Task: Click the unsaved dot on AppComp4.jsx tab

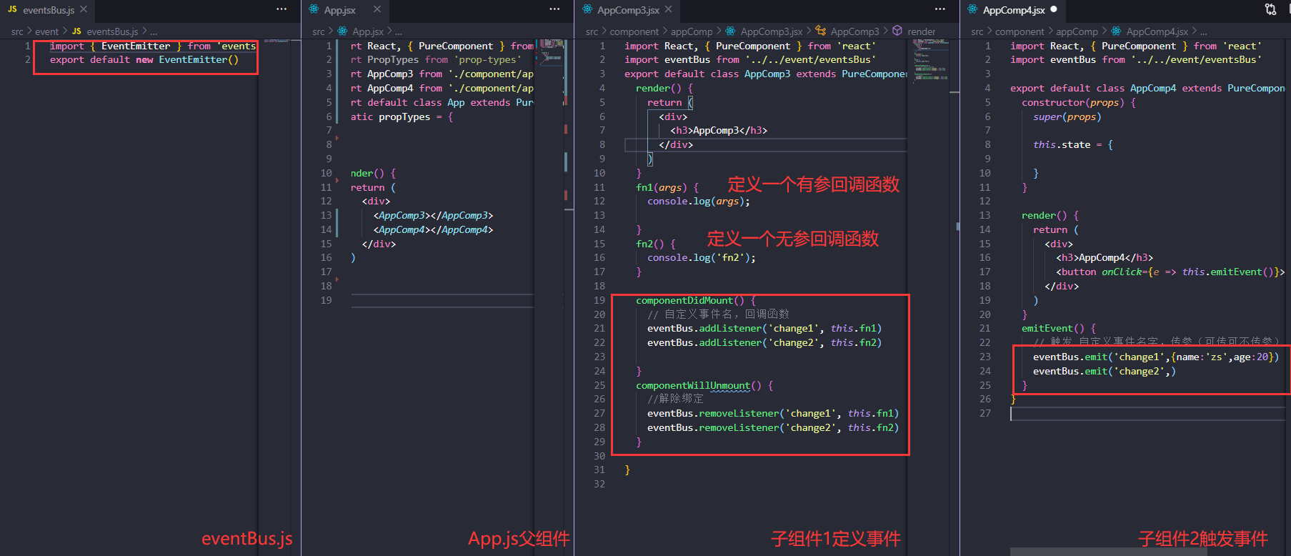Action: coord(1053,9)
